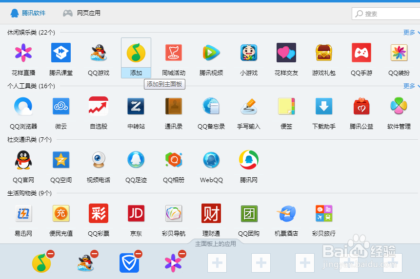
Task: Open the 中转站 app icon
Action: [136, 106]
